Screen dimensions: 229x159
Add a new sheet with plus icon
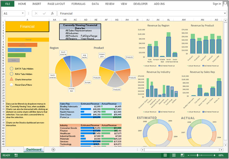(53, 150)
